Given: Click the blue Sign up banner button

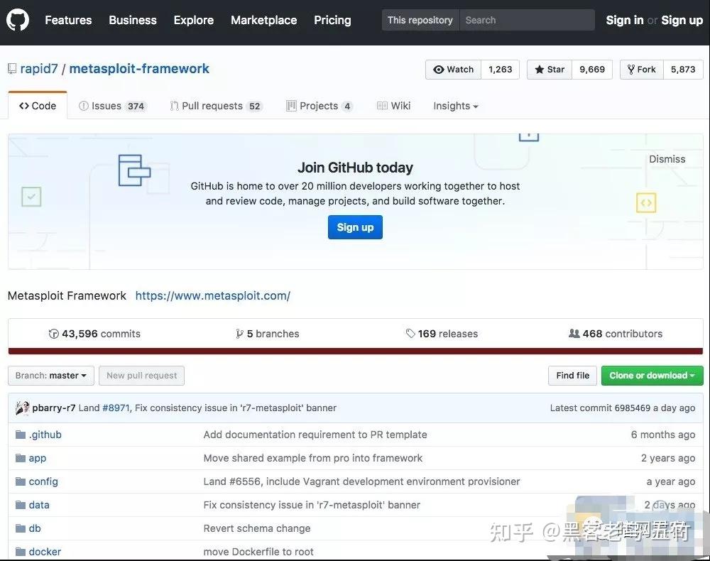Looking at the screenshot, I should (355, 227).
